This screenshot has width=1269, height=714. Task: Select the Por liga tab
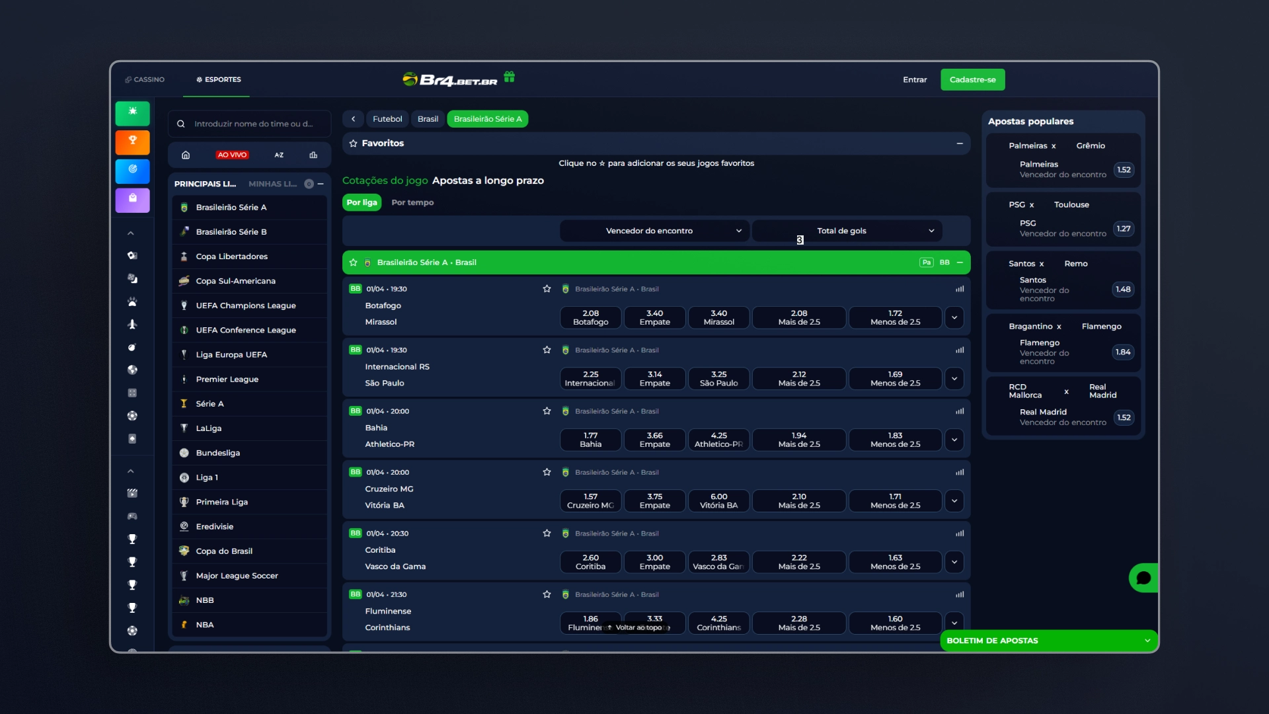362,202
